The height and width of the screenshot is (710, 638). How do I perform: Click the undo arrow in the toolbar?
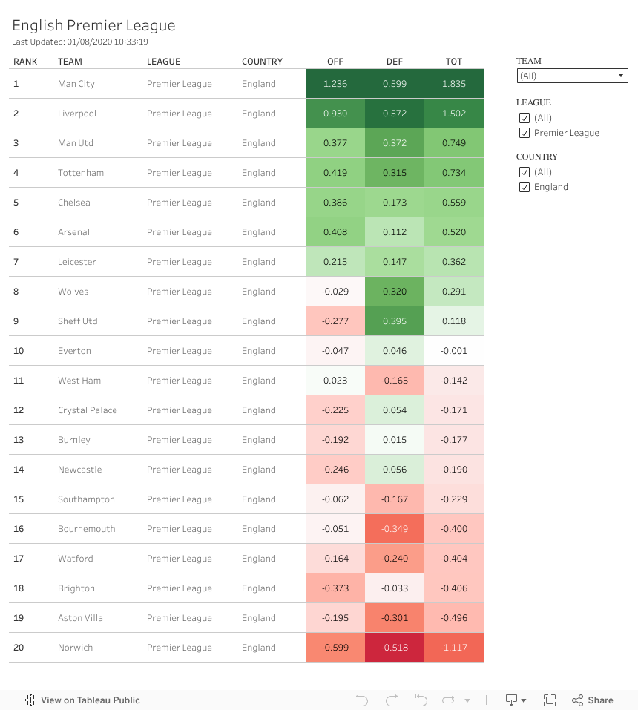click(361, 700)
